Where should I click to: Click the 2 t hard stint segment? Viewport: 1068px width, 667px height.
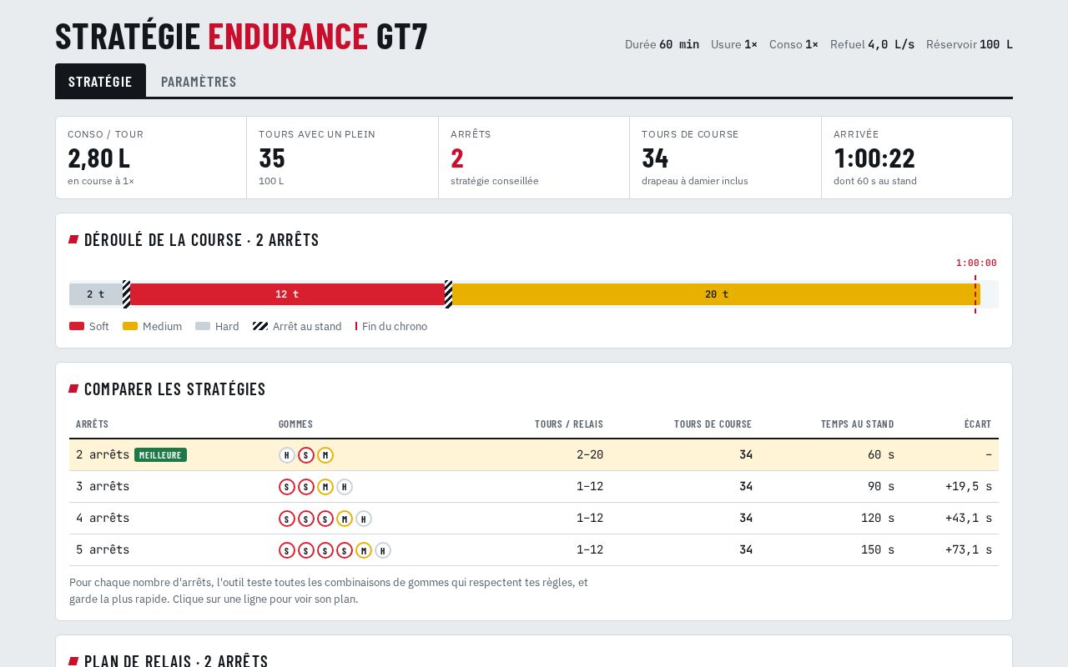point(96,294)
